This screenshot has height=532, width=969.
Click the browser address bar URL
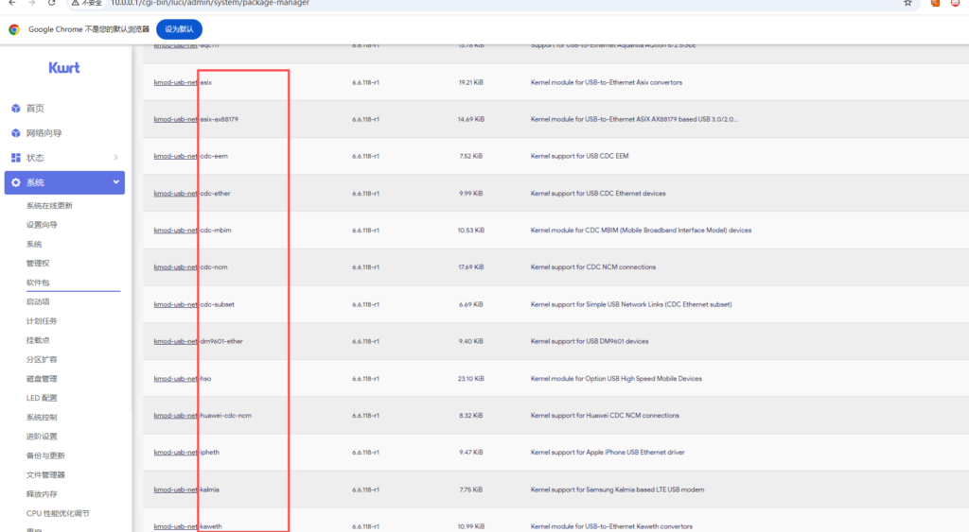[x=208, y=4]
